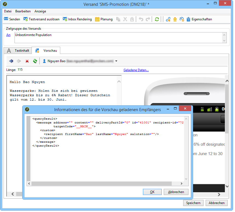
Task: Open the Datei menu
Action: tap(8, 11)
